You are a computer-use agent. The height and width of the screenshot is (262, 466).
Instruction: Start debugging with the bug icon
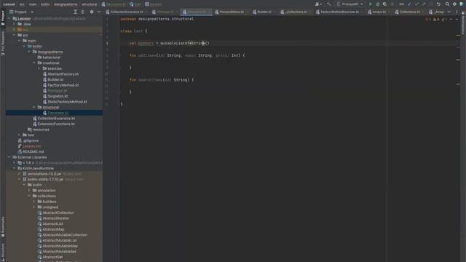[378, 4]
